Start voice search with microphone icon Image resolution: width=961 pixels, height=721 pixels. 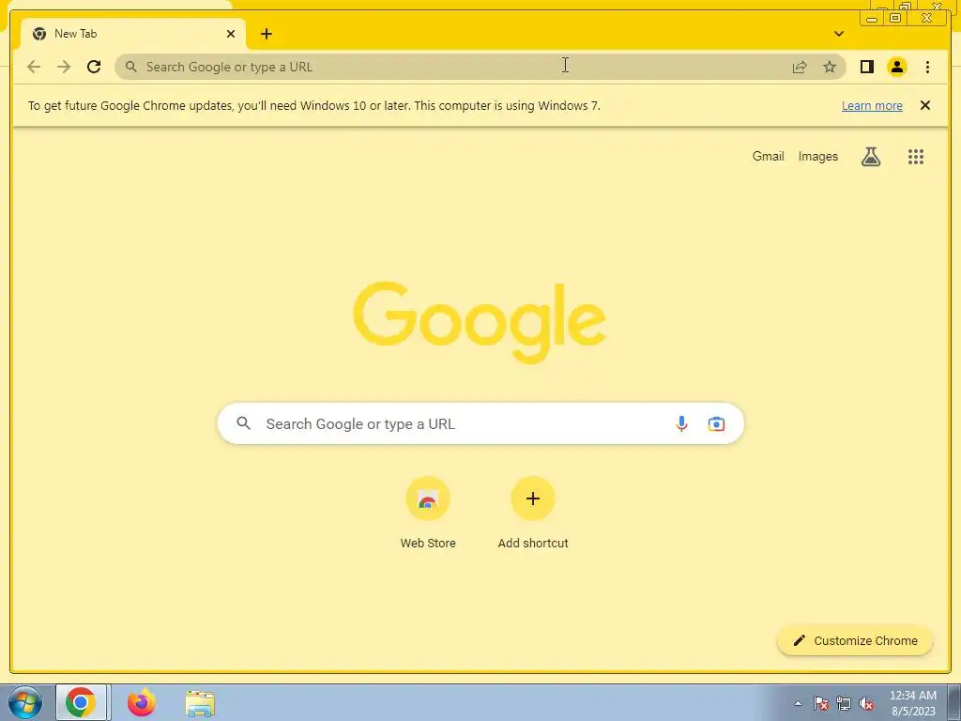coord(681,423)
